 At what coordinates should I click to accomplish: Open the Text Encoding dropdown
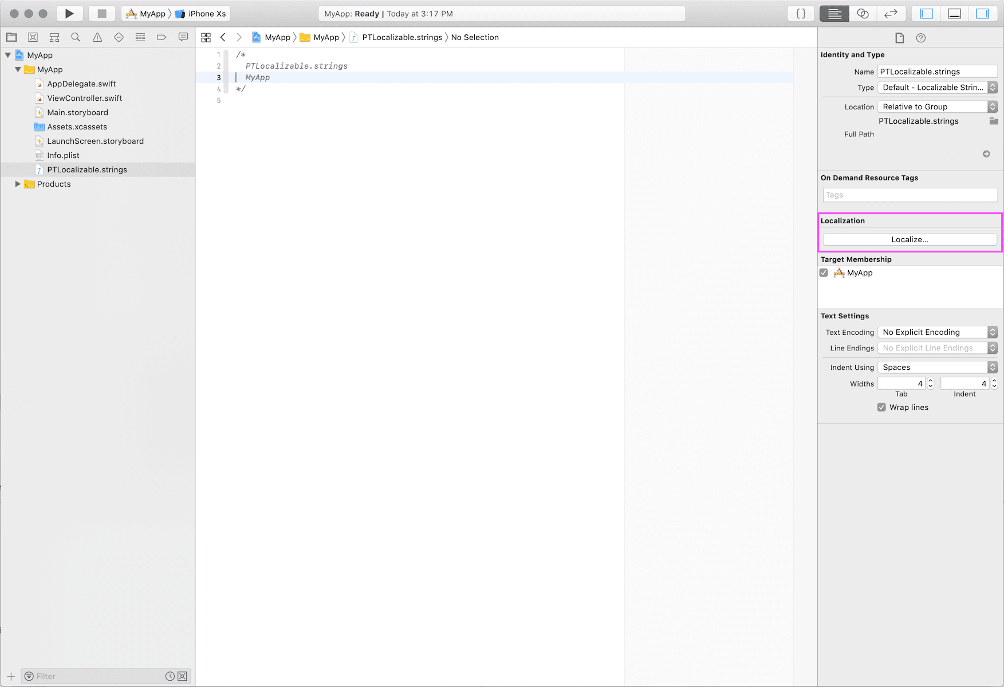pyautogui.click(x=938, y=333)
